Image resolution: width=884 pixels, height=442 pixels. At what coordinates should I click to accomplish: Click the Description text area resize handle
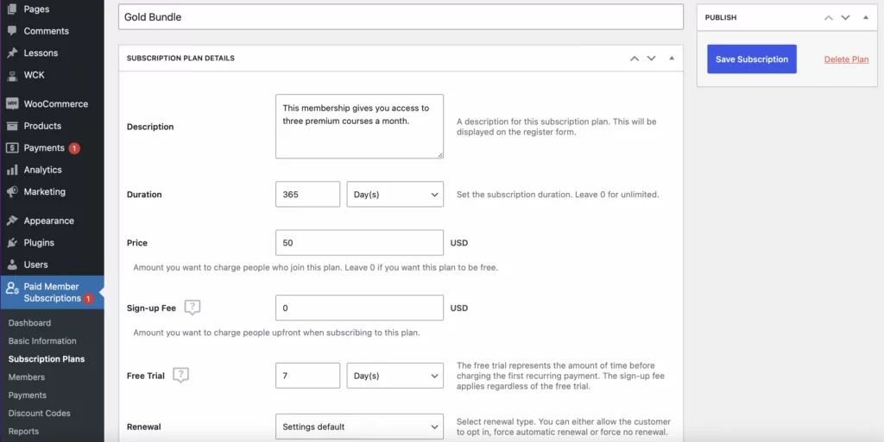[439, 154]
